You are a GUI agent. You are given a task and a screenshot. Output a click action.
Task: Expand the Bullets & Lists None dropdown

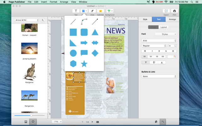point(159,76)
